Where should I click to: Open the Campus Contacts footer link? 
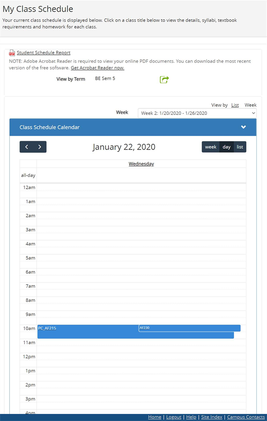[246, 417]
